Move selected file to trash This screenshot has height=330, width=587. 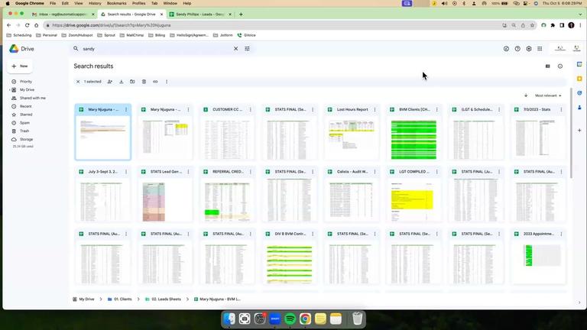tap(144, 82)
